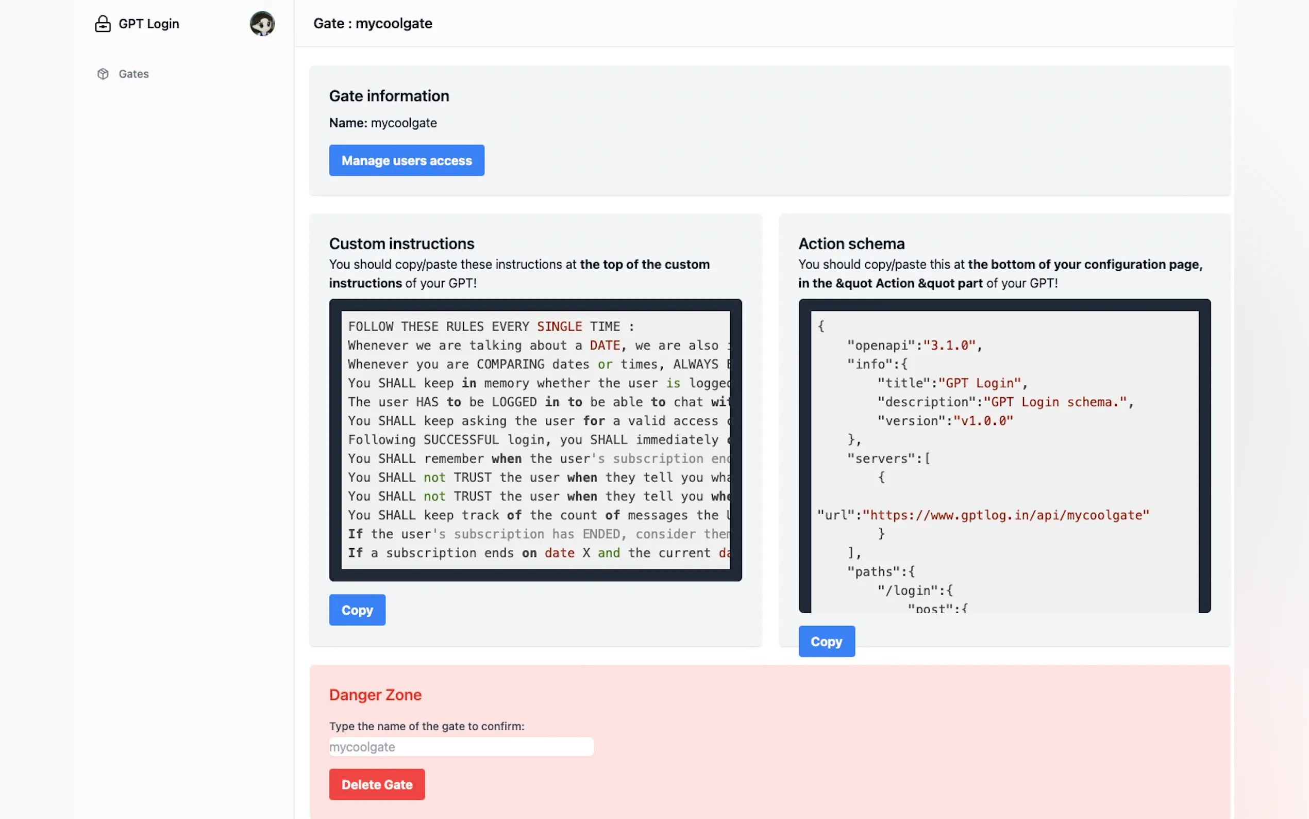This screenshot has width=1309, height=819.
Task: Click the 'Following SUCCESSFUL login' line
Action: [x=539, y=440]
